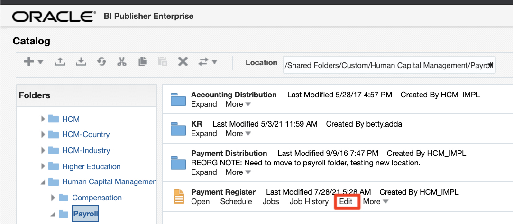Click the Upload icon in toolbar
This screenshot has width=513, height=224.
tap(60, 62)
